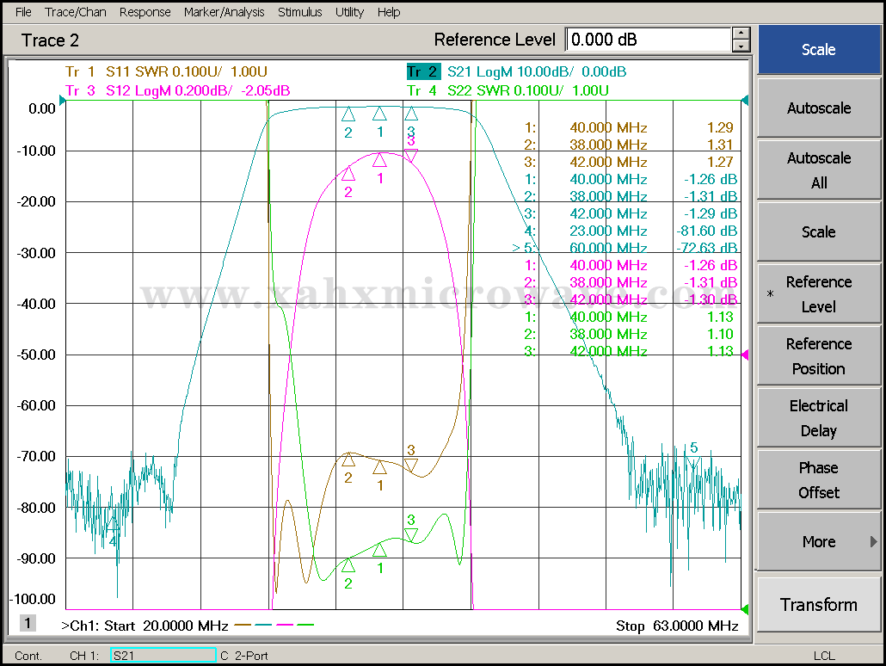Click the green reference position arrow at bottom right
This screenshot has height=666, width=886.
[x=745, y=609]
